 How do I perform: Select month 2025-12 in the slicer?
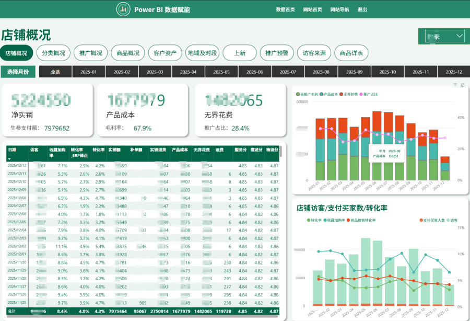(x=453, y=72)
